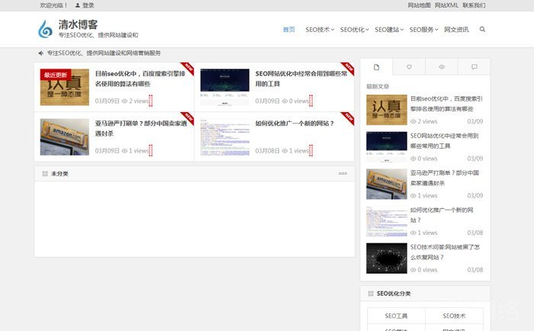Select the eye icon tab in sidebar

pos(442,67)
